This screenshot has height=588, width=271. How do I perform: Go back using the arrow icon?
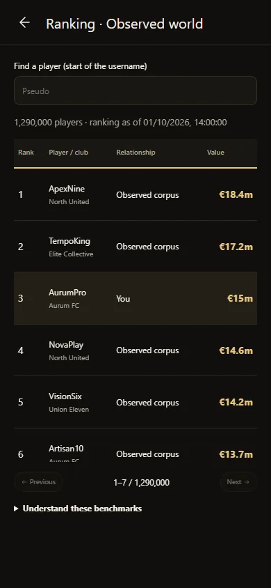24,22
